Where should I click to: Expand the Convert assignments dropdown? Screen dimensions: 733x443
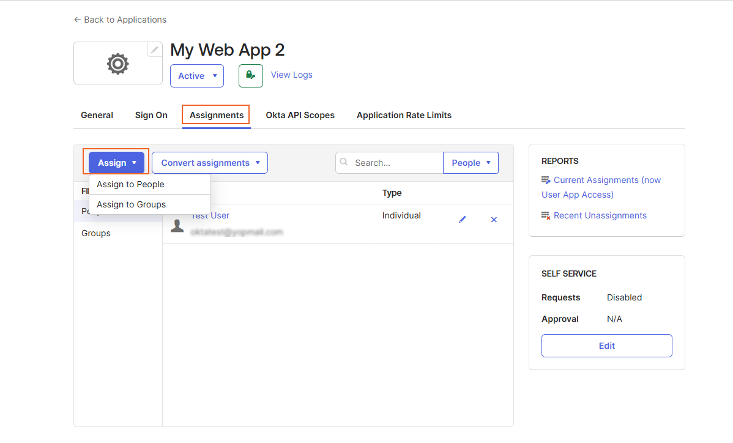[209, 163]
